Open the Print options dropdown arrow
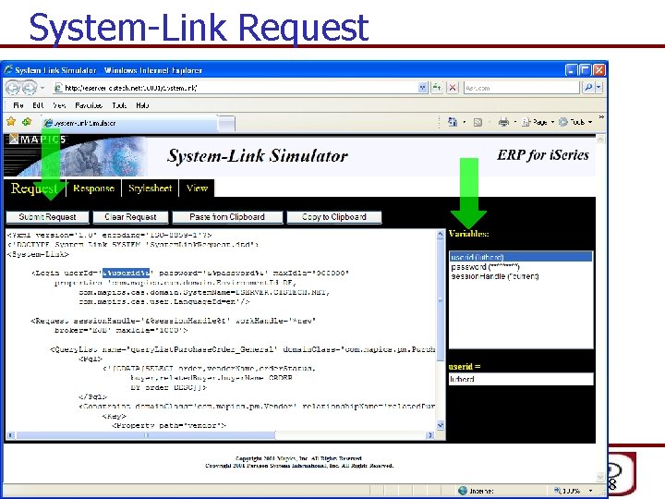665x499 pixels. (x=514, y=122)
